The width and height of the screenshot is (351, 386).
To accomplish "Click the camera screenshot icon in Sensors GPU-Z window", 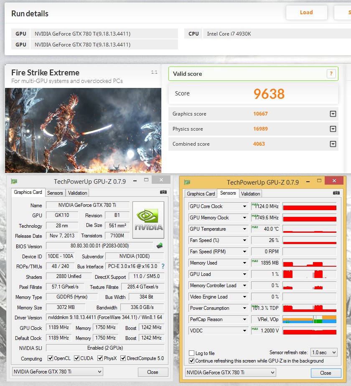I will pos(336,193).
